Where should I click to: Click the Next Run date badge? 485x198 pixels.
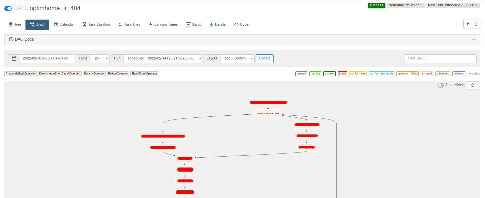453,5
